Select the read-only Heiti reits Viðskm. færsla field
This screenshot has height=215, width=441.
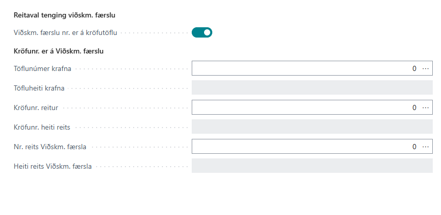click(x=312, y=166)
